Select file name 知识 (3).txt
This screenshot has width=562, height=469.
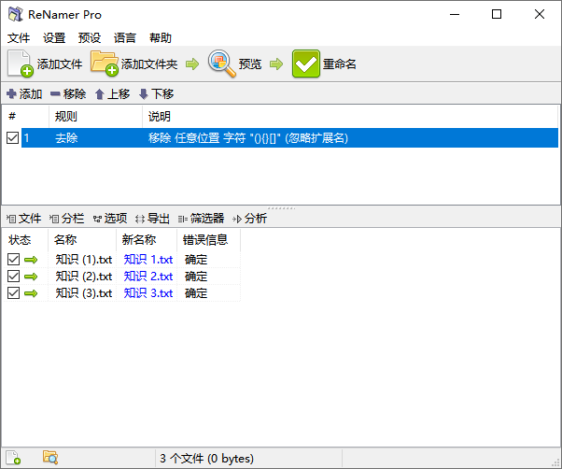click(83, 293)
